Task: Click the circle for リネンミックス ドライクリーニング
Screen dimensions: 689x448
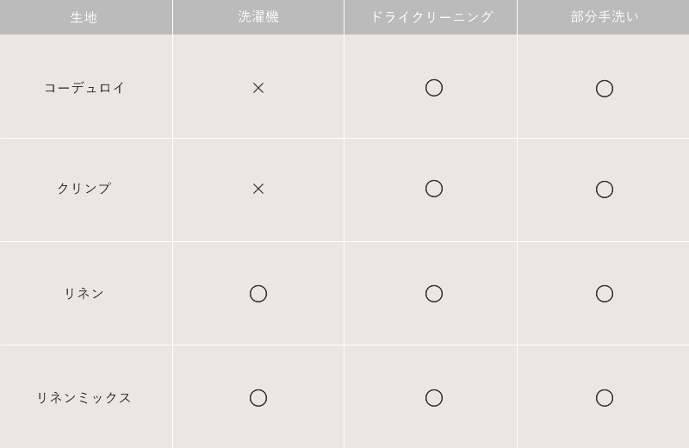Action: tap(434, 398)
